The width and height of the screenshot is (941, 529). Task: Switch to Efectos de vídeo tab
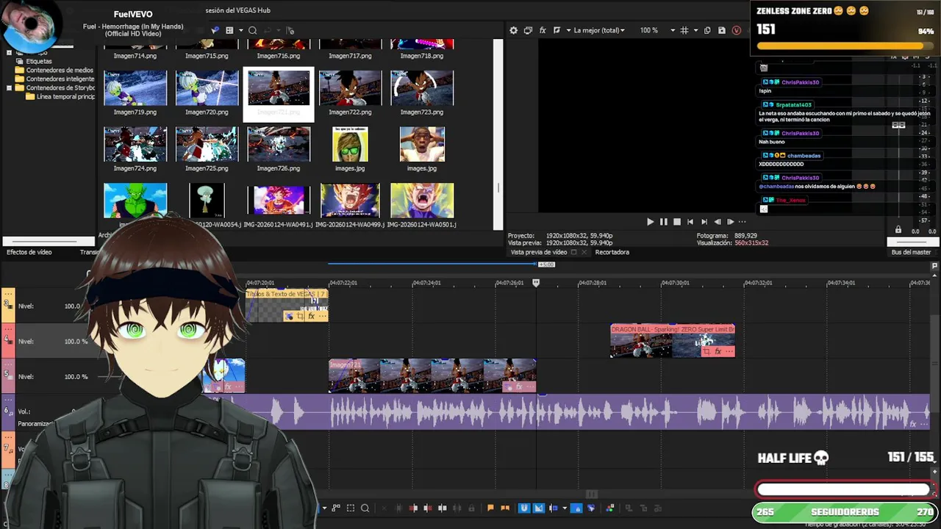(x=29, y=252)
